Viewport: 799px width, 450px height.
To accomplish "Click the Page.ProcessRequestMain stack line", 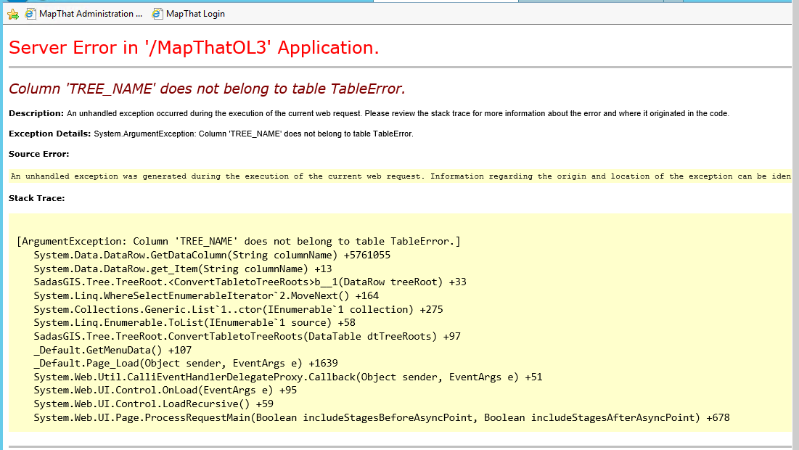I will (x=382, y=418).
